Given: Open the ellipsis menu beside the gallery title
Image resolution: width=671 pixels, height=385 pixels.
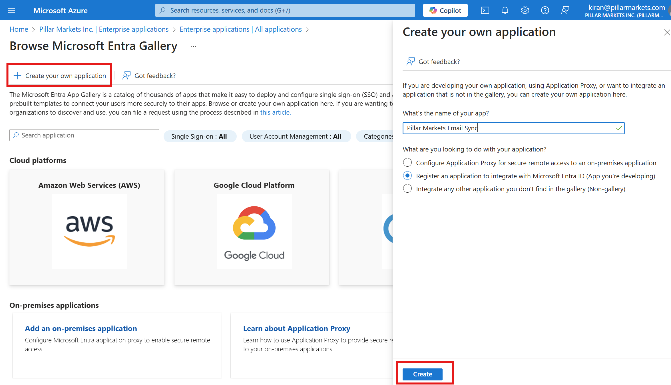Looking at the screenshot, I should (x=193, y=46).
